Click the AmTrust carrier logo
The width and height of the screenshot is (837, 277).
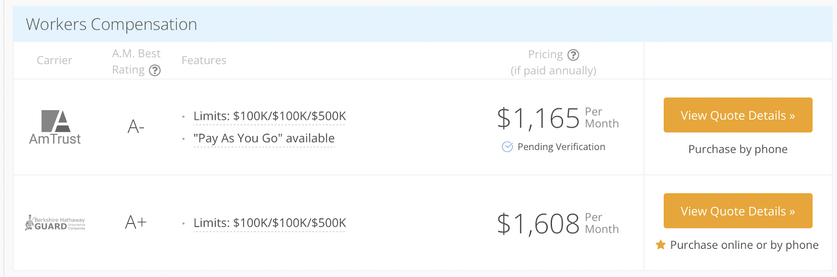click(x=55, y=127)
